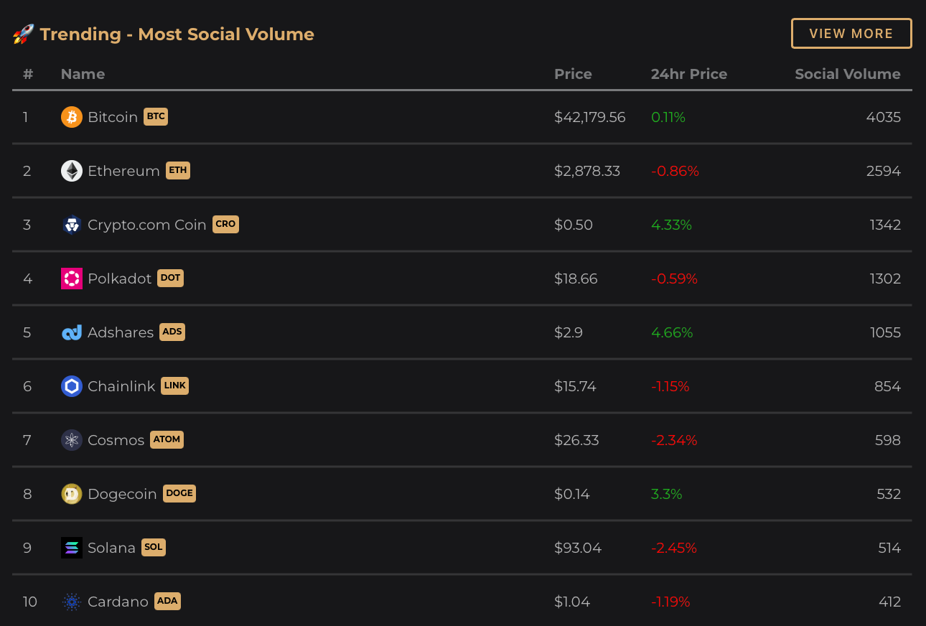Open the Dogecoin coin link
This screenshot has width=926, height=626.
tap(122, 494)
